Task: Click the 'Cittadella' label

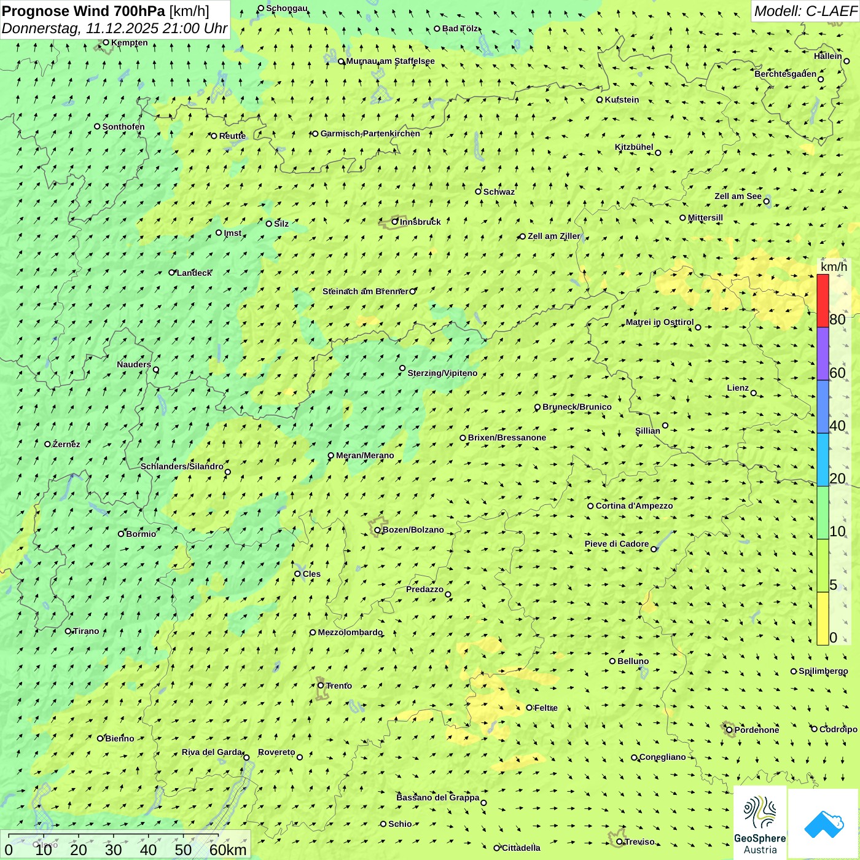Action: point(521,848)
